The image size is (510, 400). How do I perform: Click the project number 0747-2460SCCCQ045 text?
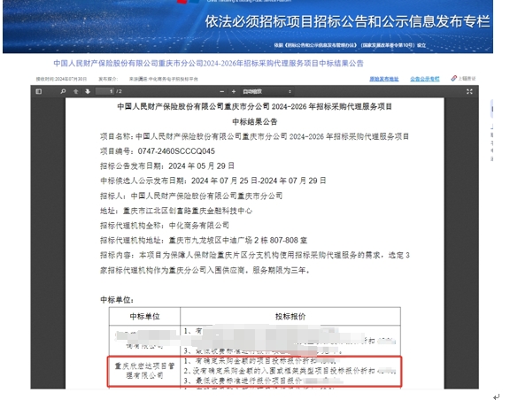[x=176, y=151]
